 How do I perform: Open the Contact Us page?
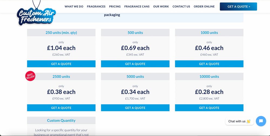pyautogui.click(x=181, y=6)
